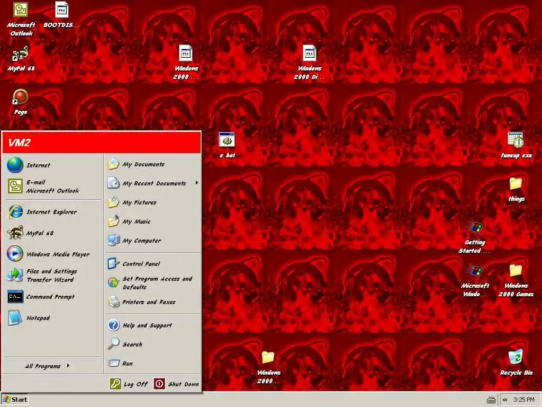Click the 3:25 PM clock
This screenshot has height=407, width=542.
523,400
